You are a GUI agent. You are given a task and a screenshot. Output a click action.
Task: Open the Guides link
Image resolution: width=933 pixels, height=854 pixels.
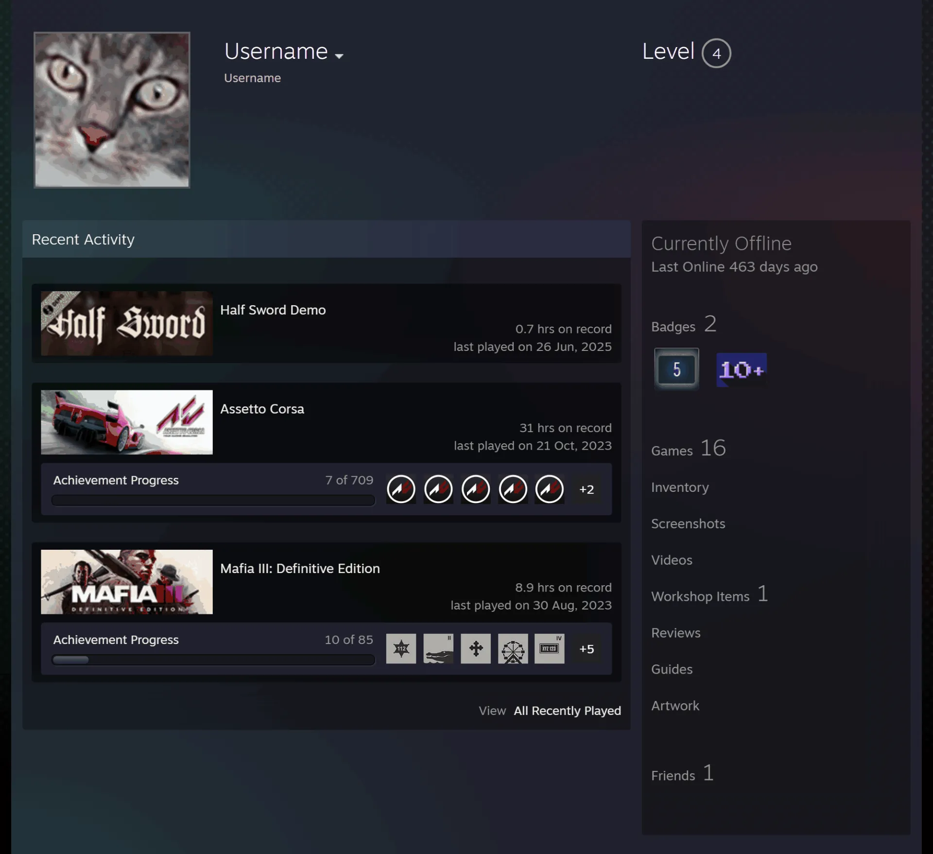coord(672,669)
